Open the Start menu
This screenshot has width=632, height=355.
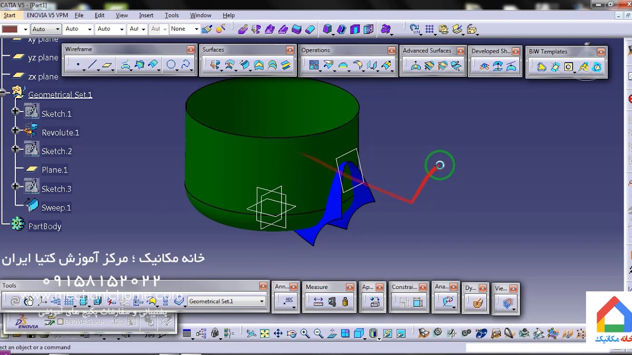[x=9, y=15]
